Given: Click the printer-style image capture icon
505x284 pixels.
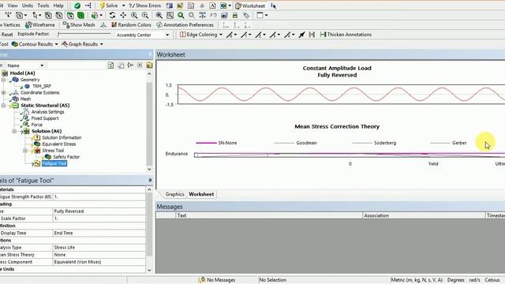Looking at the screenshot, I should click(235, 15).
